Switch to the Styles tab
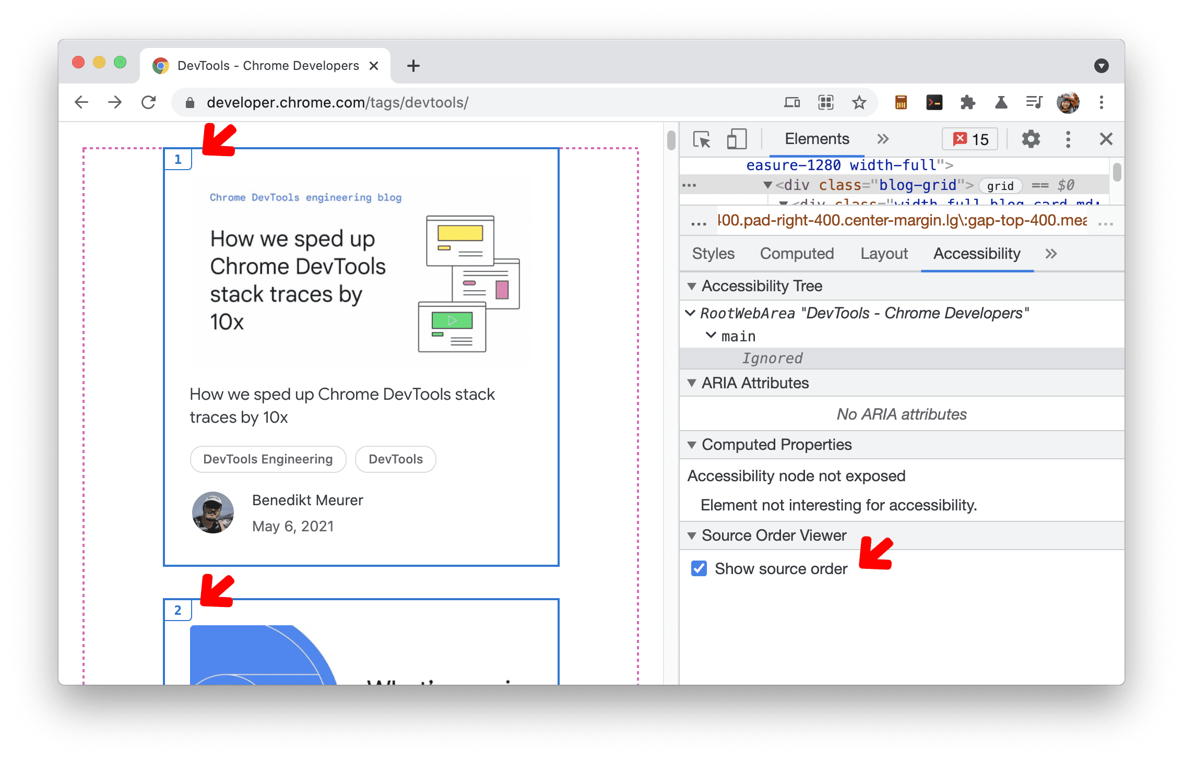 711,254
